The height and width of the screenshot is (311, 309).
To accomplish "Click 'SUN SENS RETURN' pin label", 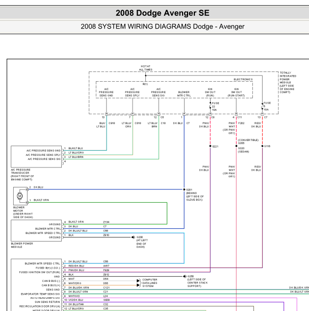I will point(47,302).
